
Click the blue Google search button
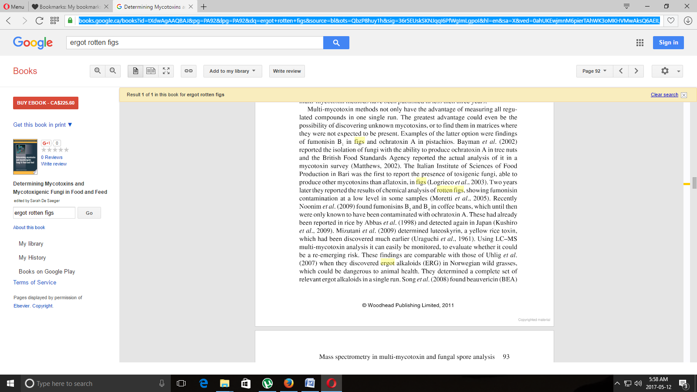pyautogui.click(x=336, y=43)
